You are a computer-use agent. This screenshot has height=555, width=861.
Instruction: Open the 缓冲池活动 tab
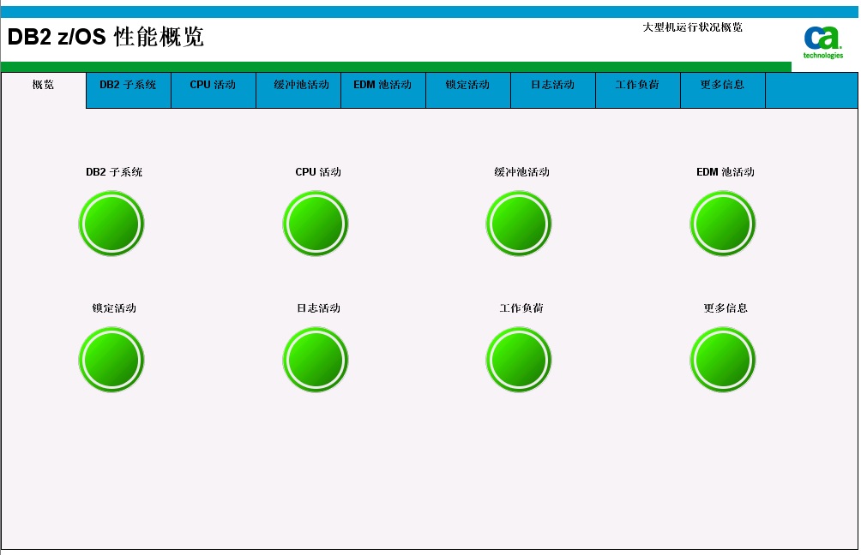[298, 90]
